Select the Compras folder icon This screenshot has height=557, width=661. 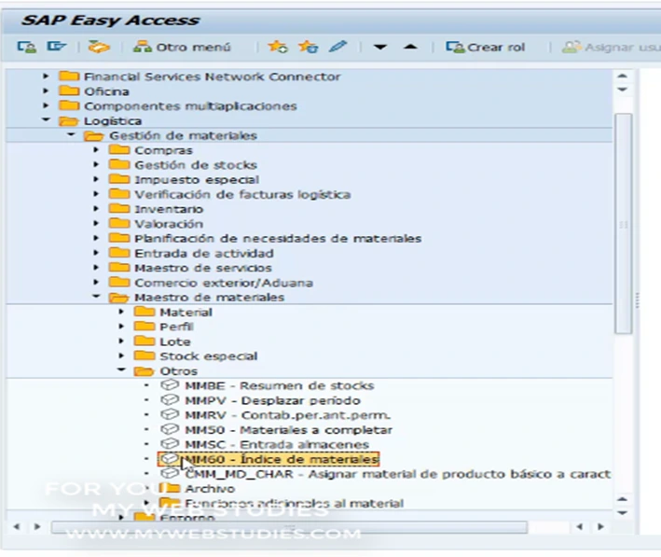119,150
